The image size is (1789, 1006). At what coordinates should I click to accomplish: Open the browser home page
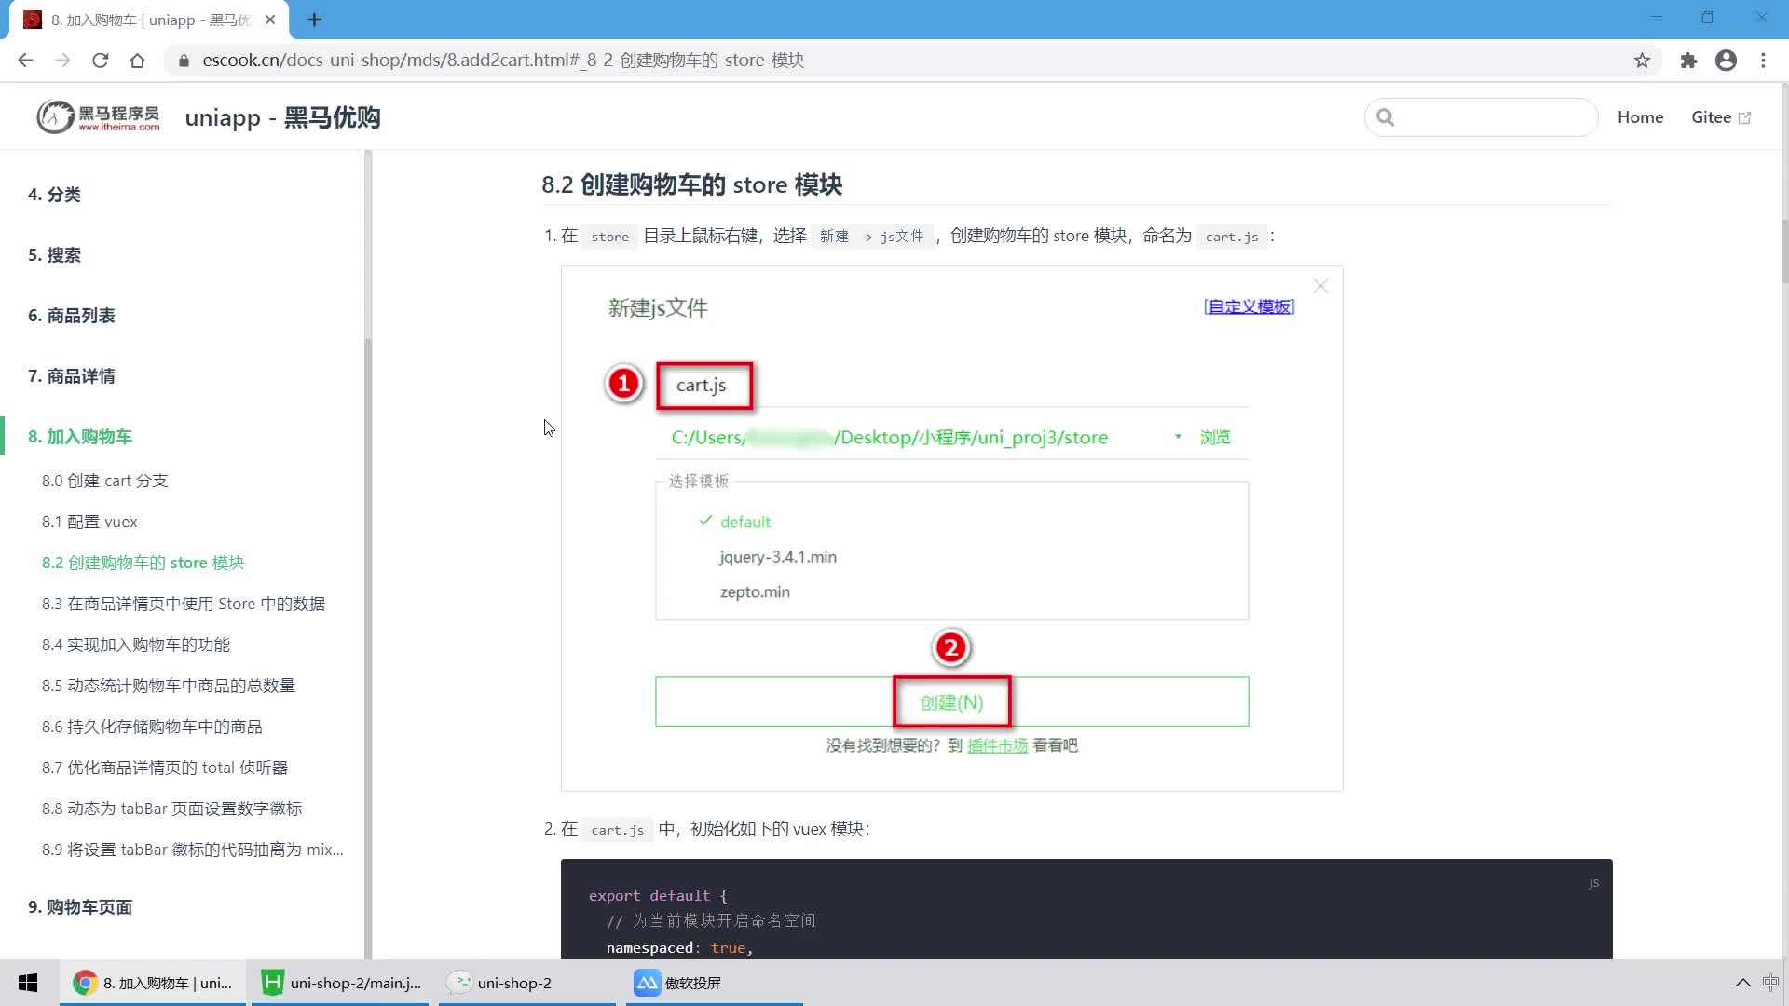pos(137,61)
